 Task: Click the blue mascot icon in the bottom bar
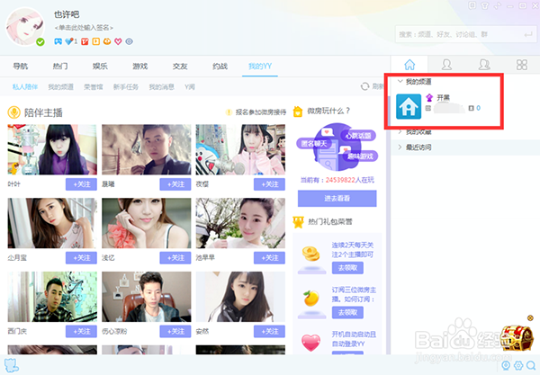pyautogui.click(x=12, y=365)
